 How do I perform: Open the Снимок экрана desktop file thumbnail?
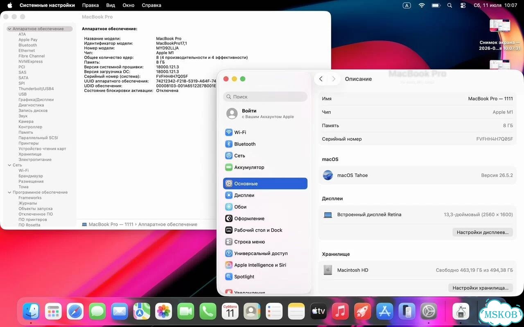(499, 26)
